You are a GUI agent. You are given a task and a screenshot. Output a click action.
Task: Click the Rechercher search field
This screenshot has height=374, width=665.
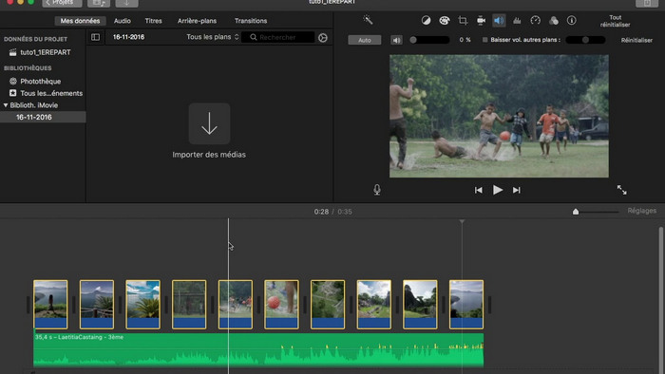tap(277, 37)
